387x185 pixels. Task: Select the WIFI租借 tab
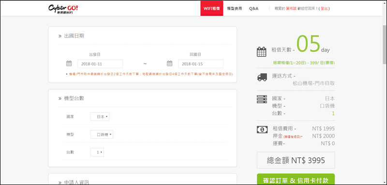point(212,8)
